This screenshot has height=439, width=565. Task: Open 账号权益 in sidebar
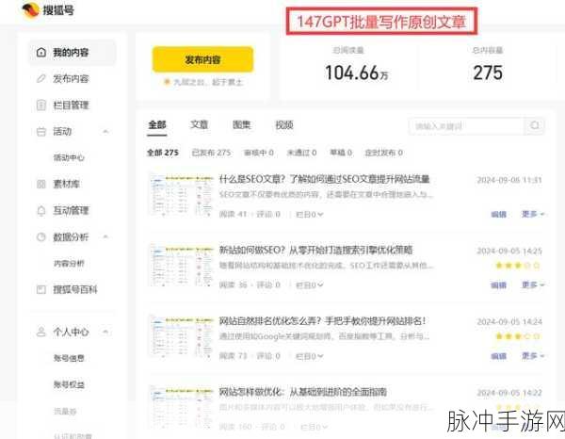pos(69,384)
